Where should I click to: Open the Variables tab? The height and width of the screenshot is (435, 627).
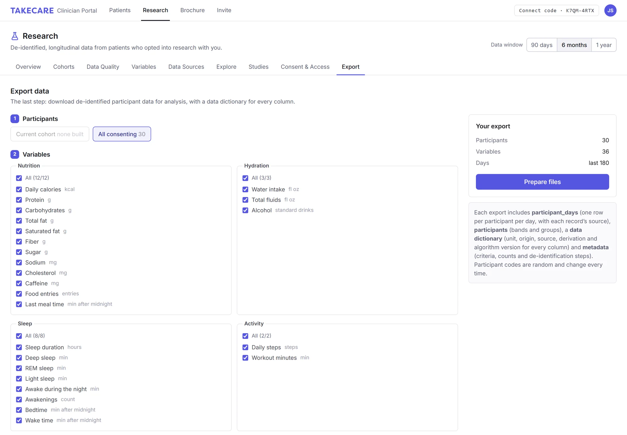pos(144,67)
